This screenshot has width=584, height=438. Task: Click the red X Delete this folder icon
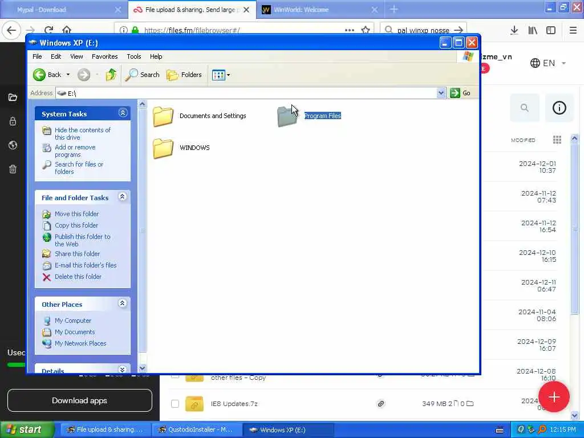pyautogui.click(x=47, y=277)
